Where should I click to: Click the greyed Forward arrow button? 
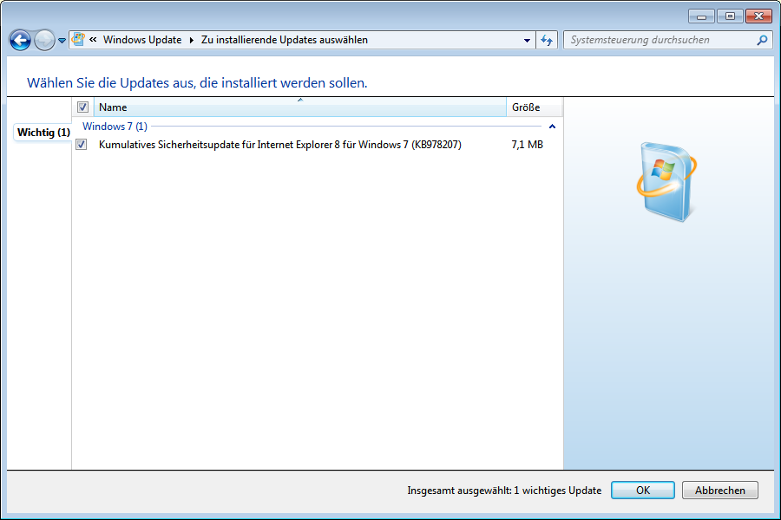tap(44, 41)
